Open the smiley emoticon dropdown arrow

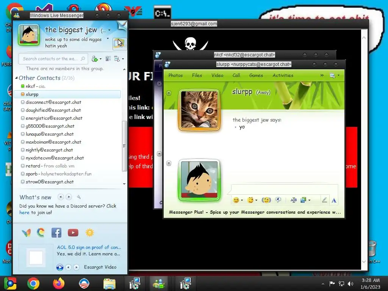point(242,200)
